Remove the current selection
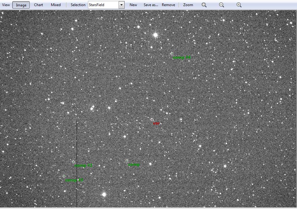297x209 pixels. pyautogui.click(x=168, y=5)
